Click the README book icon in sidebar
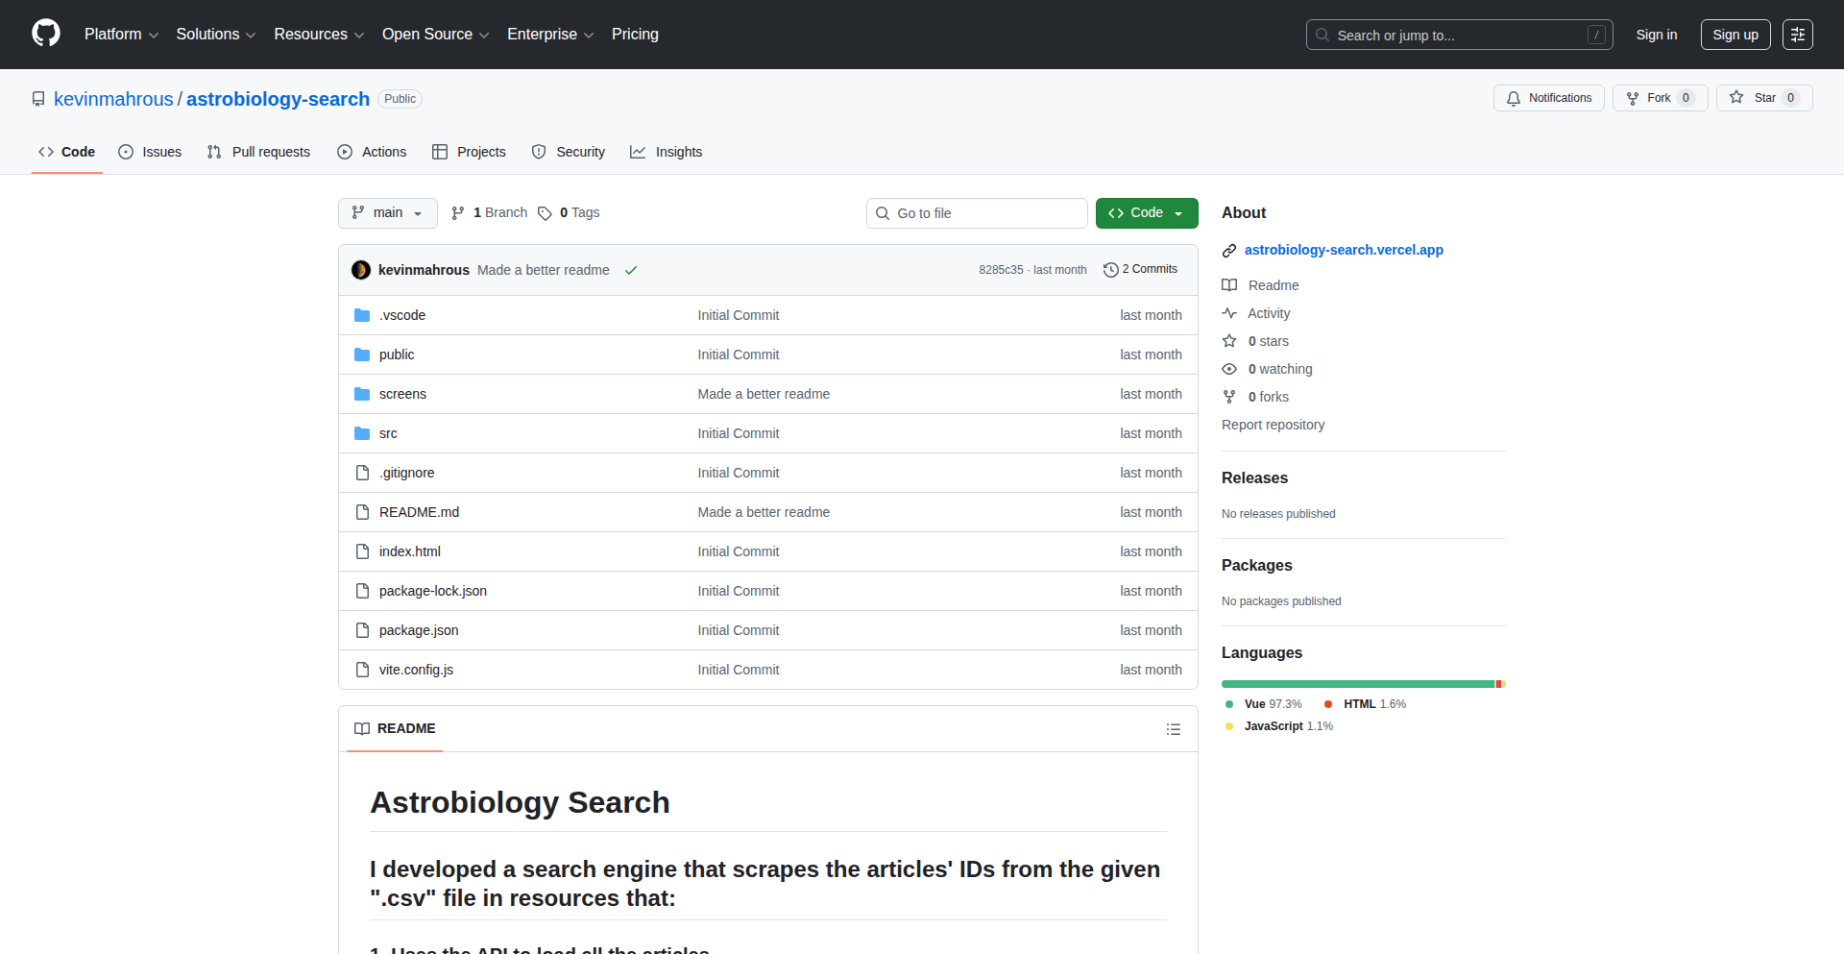This screenshot has width=1844, height=954. tap(1230, 284)
